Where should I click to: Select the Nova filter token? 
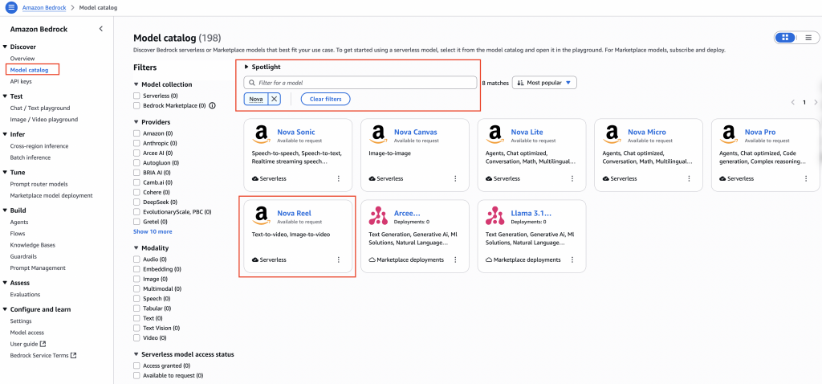click(x=256, y=99)
